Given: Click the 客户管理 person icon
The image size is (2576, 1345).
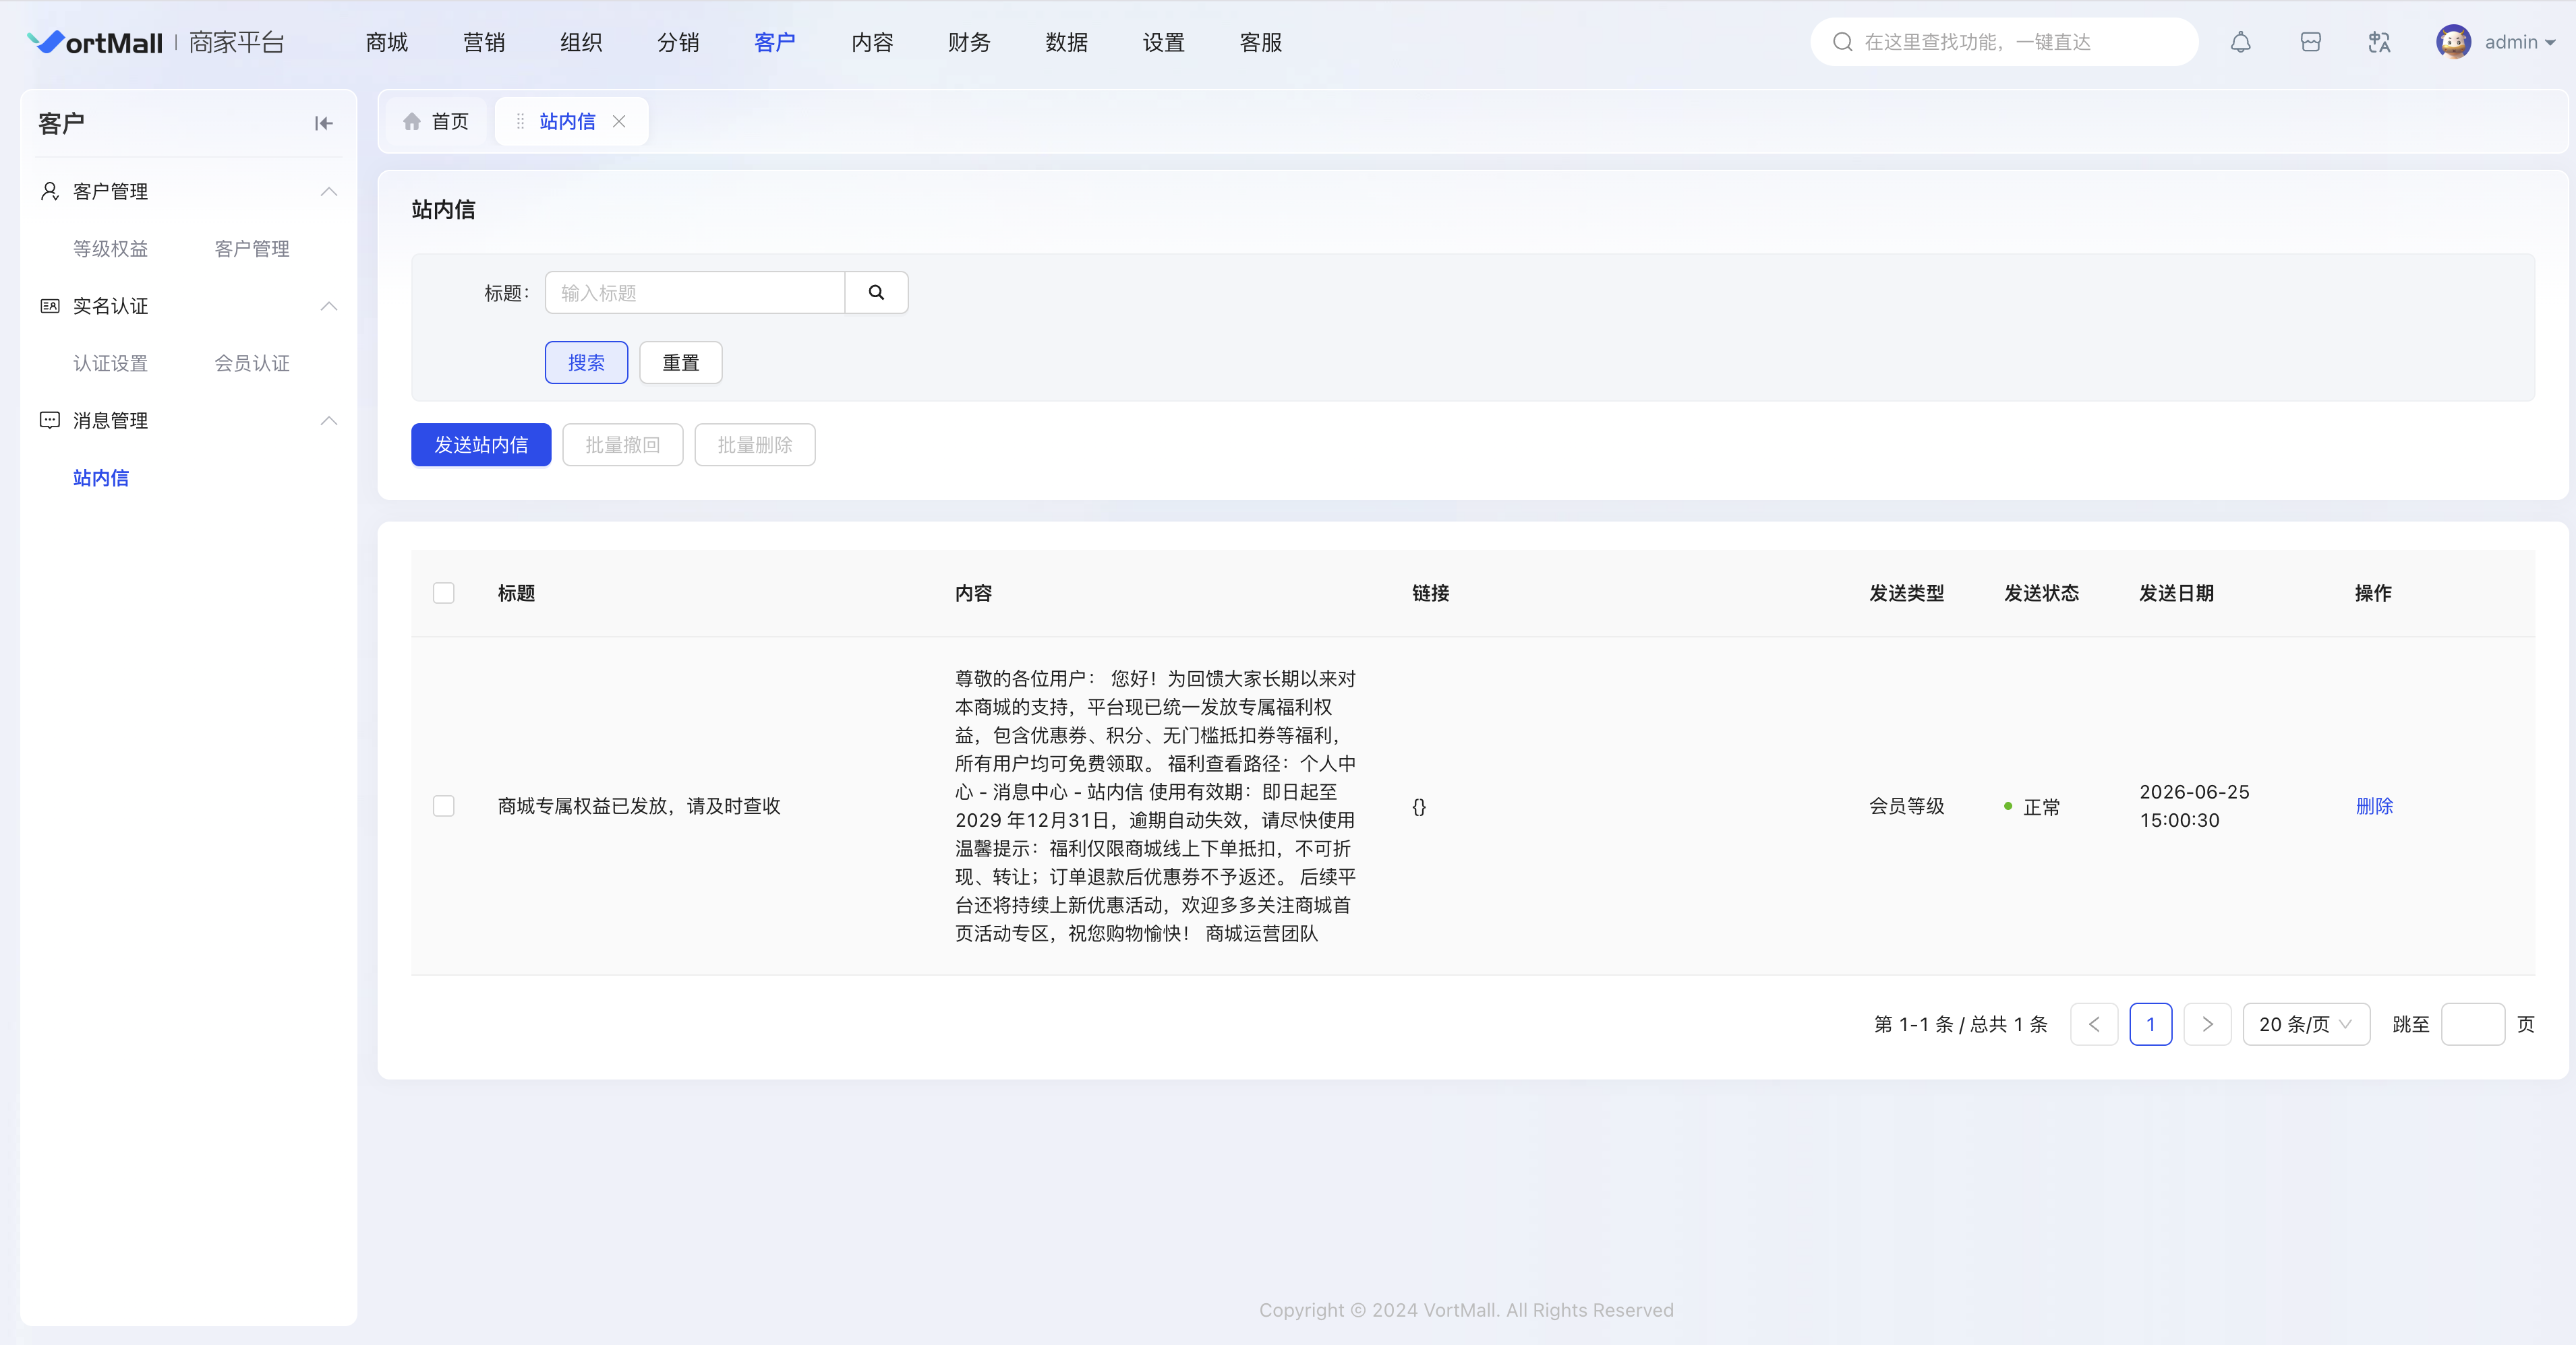Looking at the screenshot, I should coord(49,191).
